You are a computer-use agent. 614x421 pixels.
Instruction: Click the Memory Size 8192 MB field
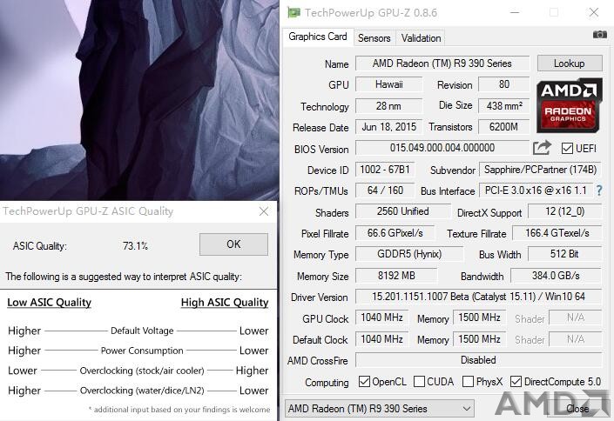click(x=396, y=276)
